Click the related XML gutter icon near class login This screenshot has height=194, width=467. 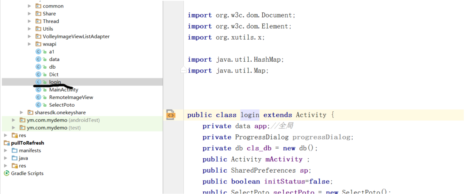point(170,115)
